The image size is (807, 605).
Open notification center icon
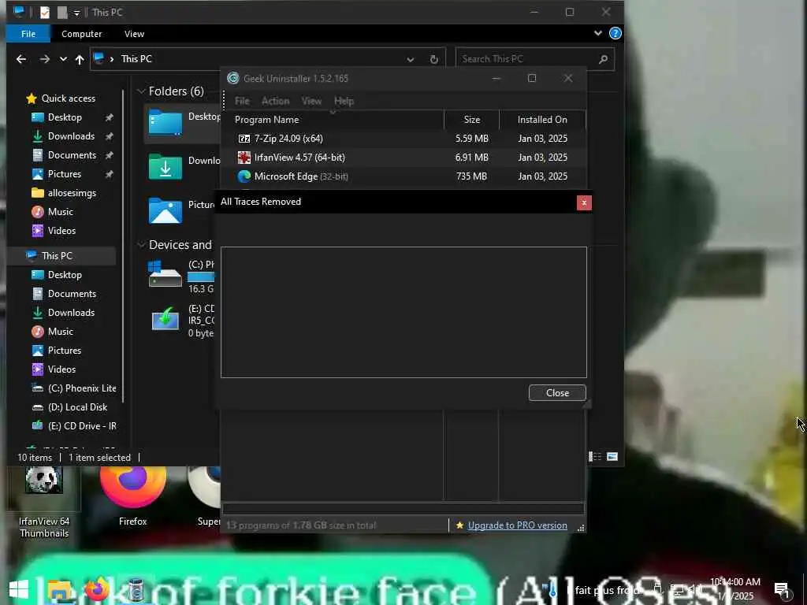point(782,590)
